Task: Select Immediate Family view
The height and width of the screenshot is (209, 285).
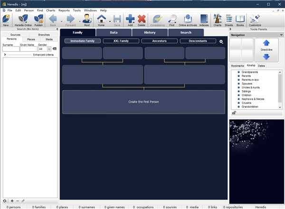Action: [82, 41]
